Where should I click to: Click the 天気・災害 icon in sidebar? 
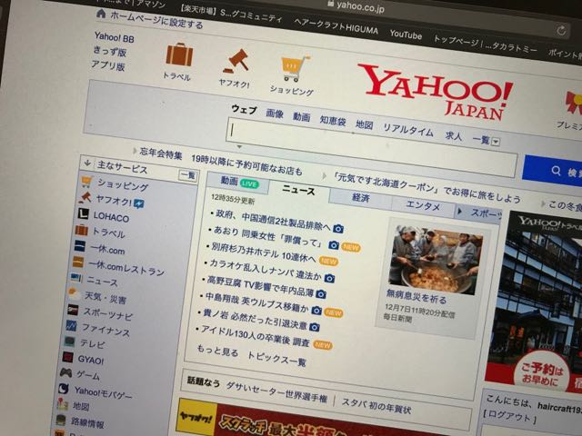coord(75,293)
